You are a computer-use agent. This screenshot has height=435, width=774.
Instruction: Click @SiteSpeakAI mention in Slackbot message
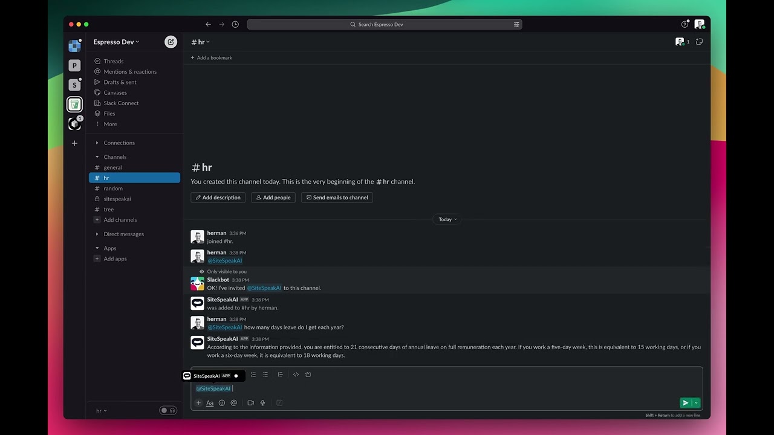pos(264,288)
